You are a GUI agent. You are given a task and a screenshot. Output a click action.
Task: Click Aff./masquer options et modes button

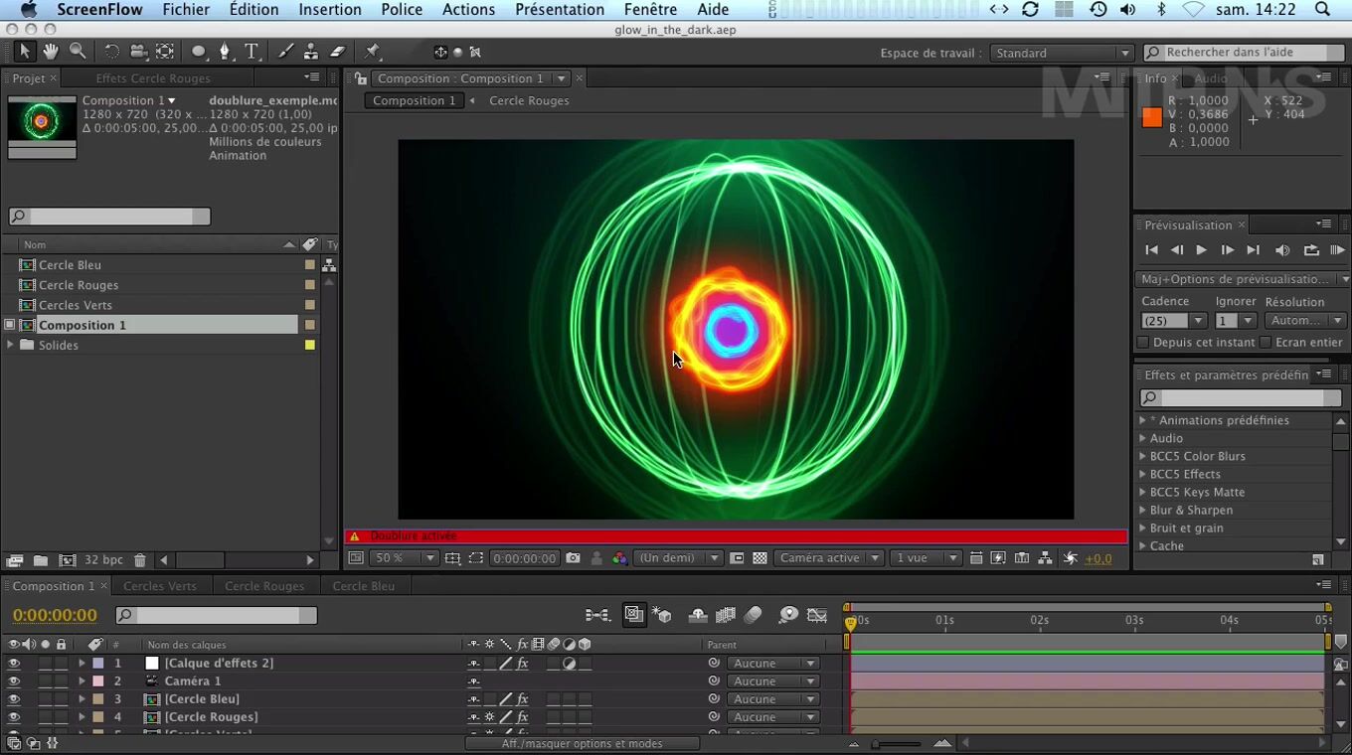pyautogui.click(x=582, y=743)
